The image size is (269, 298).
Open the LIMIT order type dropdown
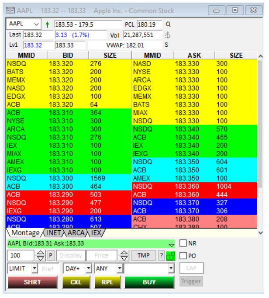coord(34,268)
